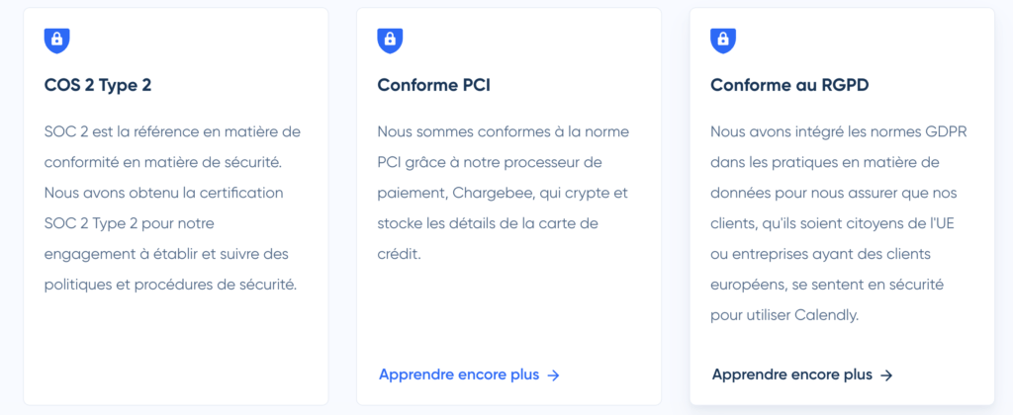
Task: Click the arrow icon in the RGPD card link
Action: coord(886,375)
